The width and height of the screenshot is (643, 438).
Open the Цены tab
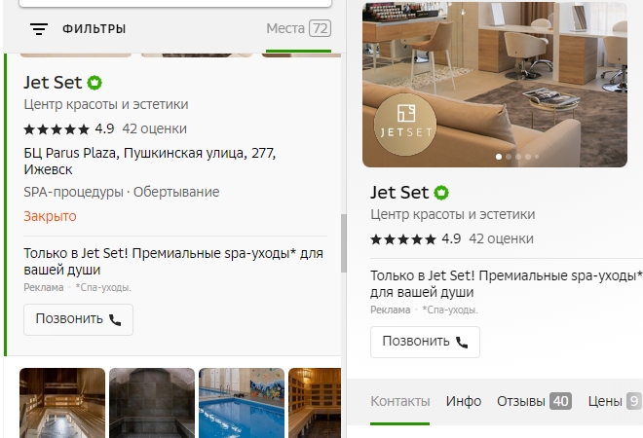click(615, 402)
